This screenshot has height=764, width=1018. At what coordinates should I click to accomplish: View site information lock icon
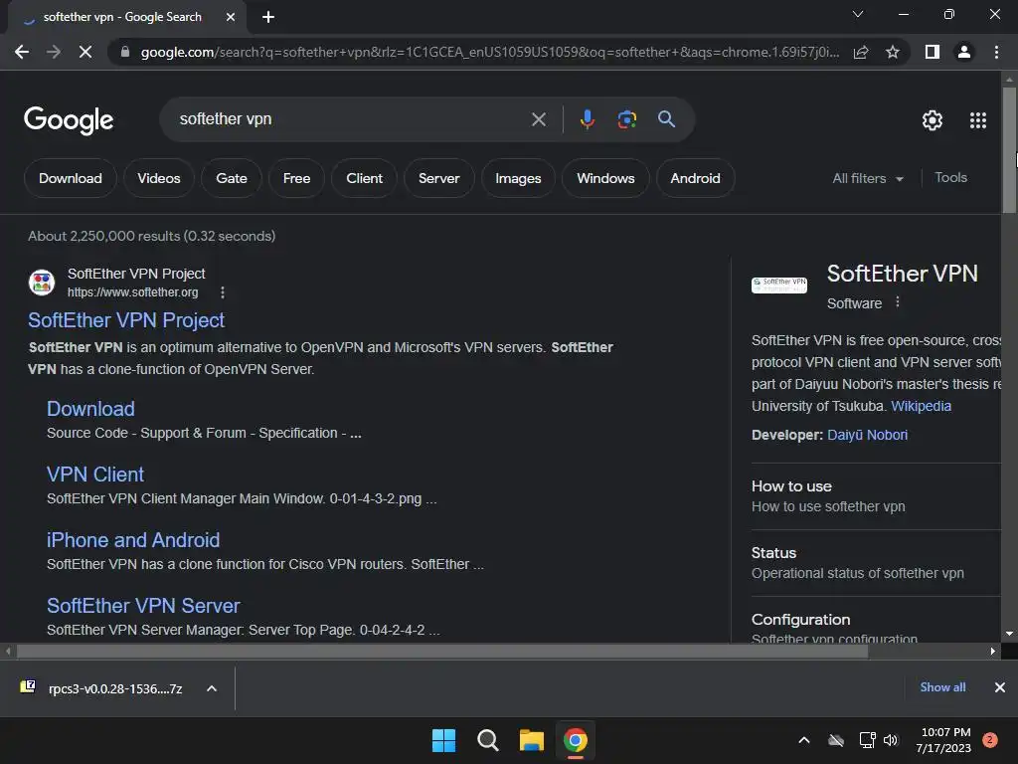125,52
